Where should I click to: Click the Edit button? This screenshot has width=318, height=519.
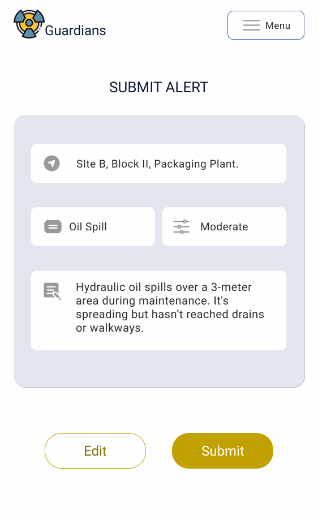click(x=95, y=451)
